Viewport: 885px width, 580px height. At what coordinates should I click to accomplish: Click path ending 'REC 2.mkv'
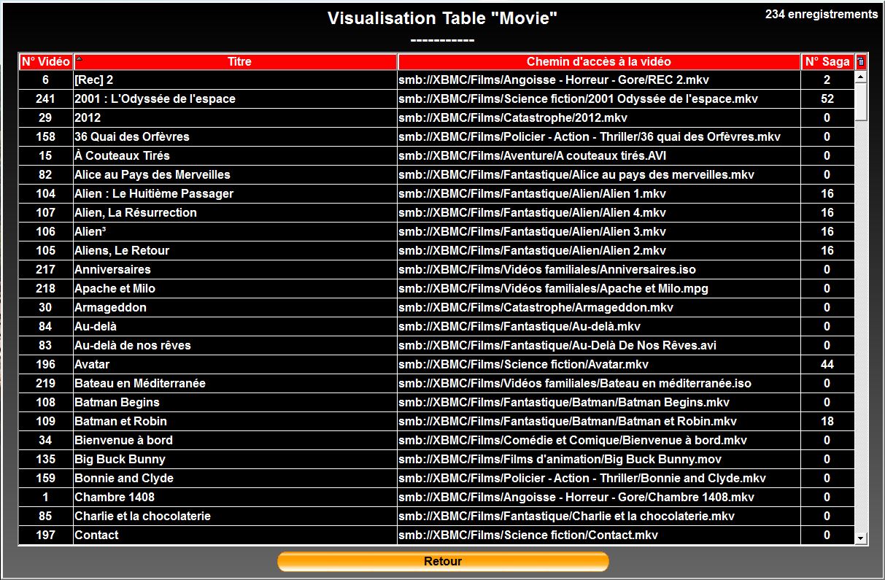click(x=554, y=80)
